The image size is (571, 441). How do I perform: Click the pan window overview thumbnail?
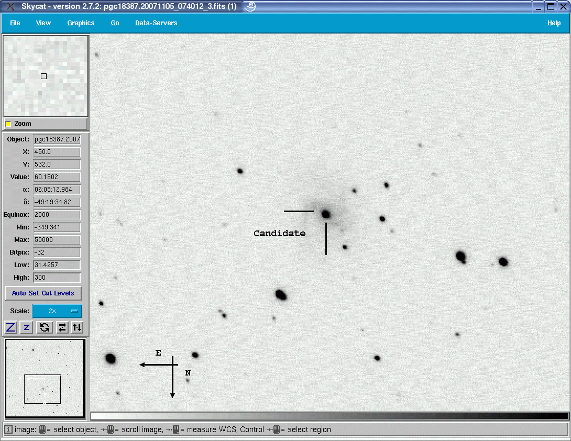tap(45, 379)
